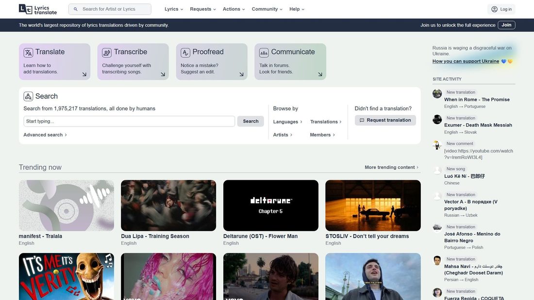Click the Proofread card icon
Screen dimensions: 534x300
click(x=185, y=53)
